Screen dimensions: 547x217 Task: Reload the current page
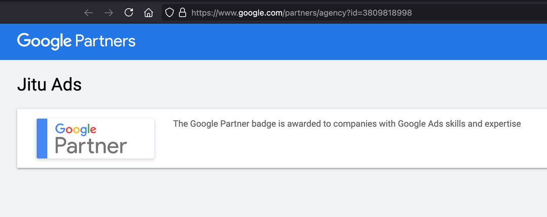tap(129, 13)
